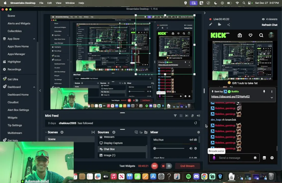
Task: Open the Window menu
Action: pyautogui.click(x=70, y=3)
